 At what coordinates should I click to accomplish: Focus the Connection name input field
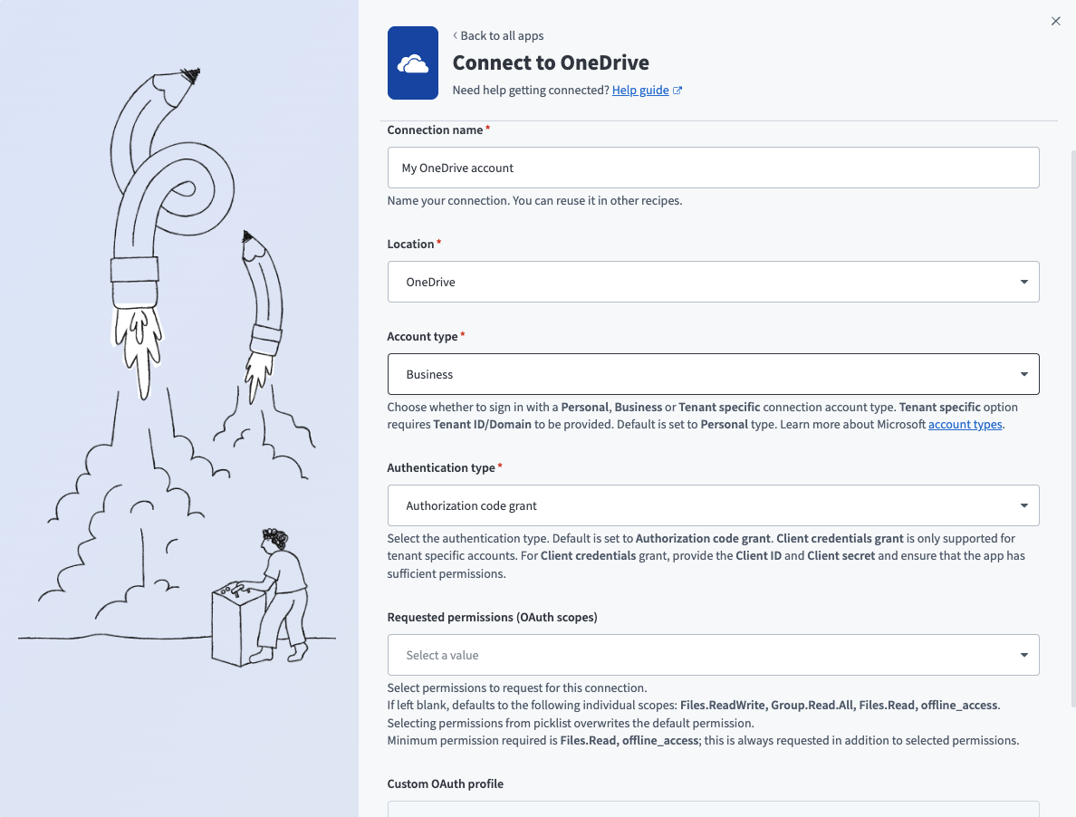pos(713,168)
